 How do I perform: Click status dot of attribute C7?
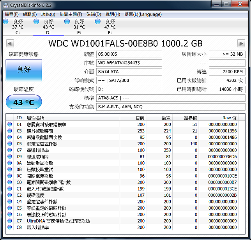[10, 221]
